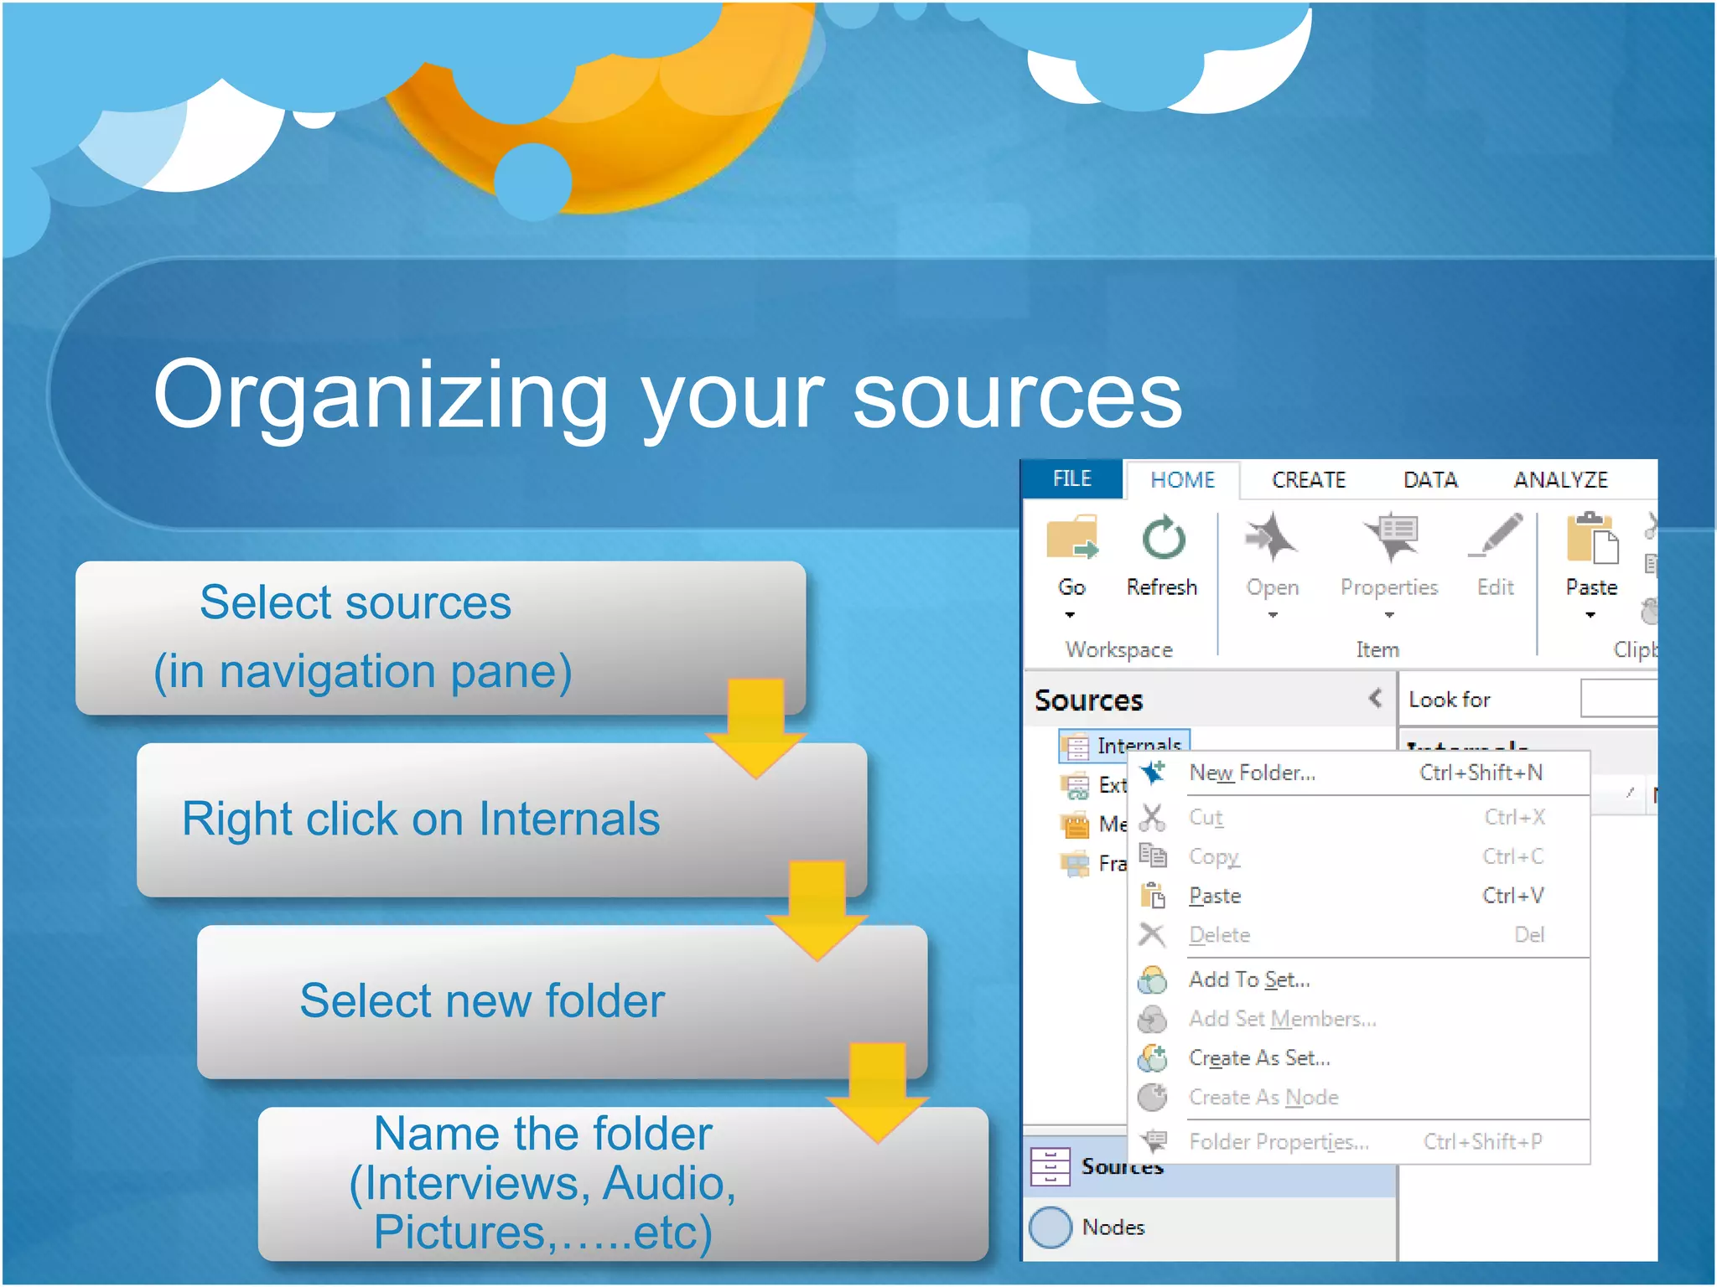Click the Memos folder icon in tree
The width and height of the screenshot is (1717, 1287).
coord(1076,824)
